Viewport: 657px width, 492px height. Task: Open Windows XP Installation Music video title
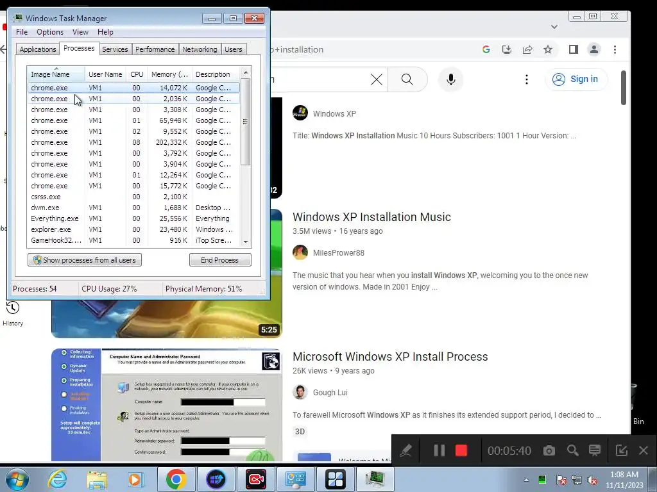371,217
